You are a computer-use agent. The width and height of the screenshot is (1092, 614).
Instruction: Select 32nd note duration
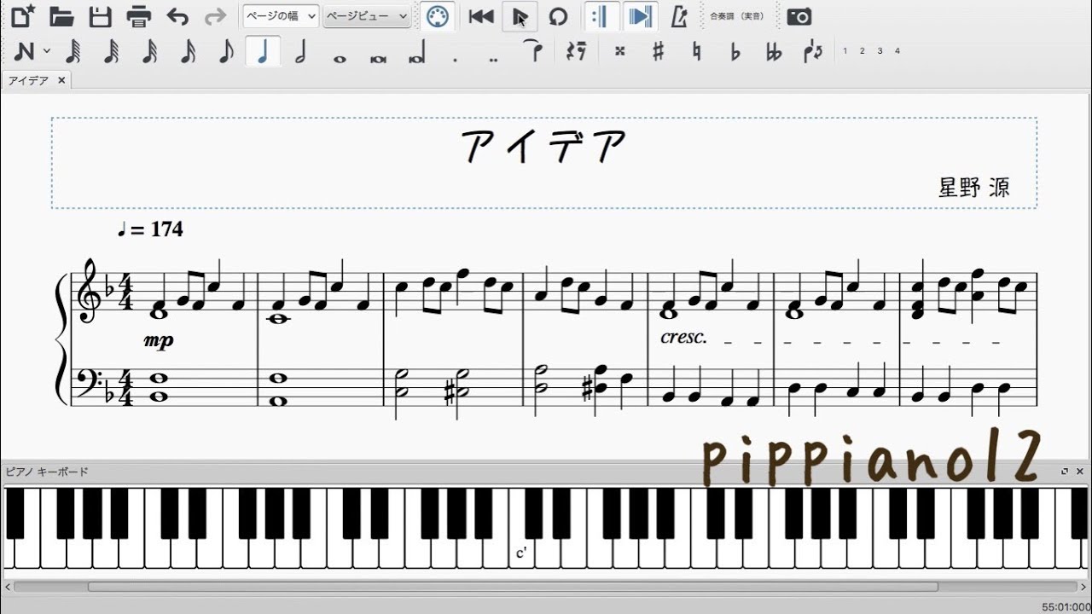pyautogui.click(x=149, y=52)
